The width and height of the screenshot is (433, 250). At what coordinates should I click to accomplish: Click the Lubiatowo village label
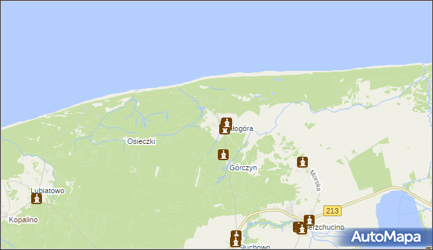coord(47,191)
